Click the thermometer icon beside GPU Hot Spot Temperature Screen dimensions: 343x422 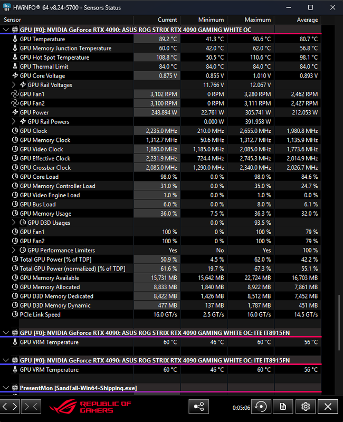(x=15, y=57)
